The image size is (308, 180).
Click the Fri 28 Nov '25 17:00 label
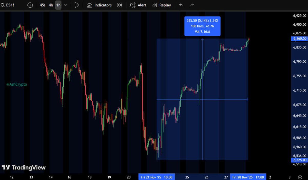tap(248, 177)
